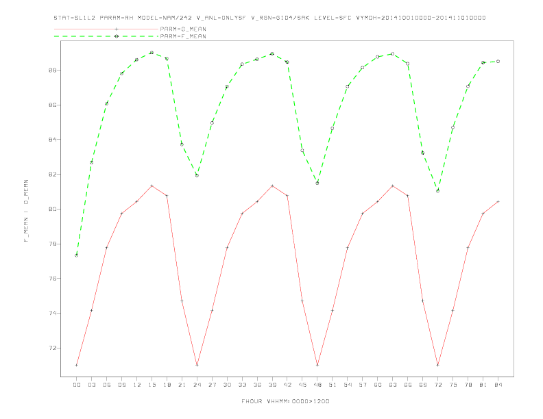The width and height of the screenshot is (543, 419).
Task: Click the red O_MEAN legend line sample
Action: 106,29
